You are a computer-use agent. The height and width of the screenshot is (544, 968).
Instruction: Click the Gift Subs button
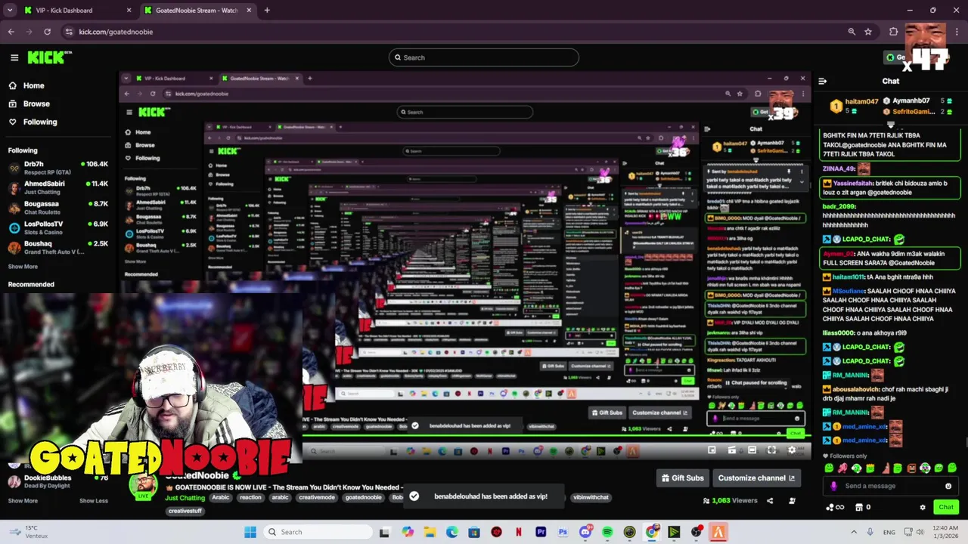682,478
